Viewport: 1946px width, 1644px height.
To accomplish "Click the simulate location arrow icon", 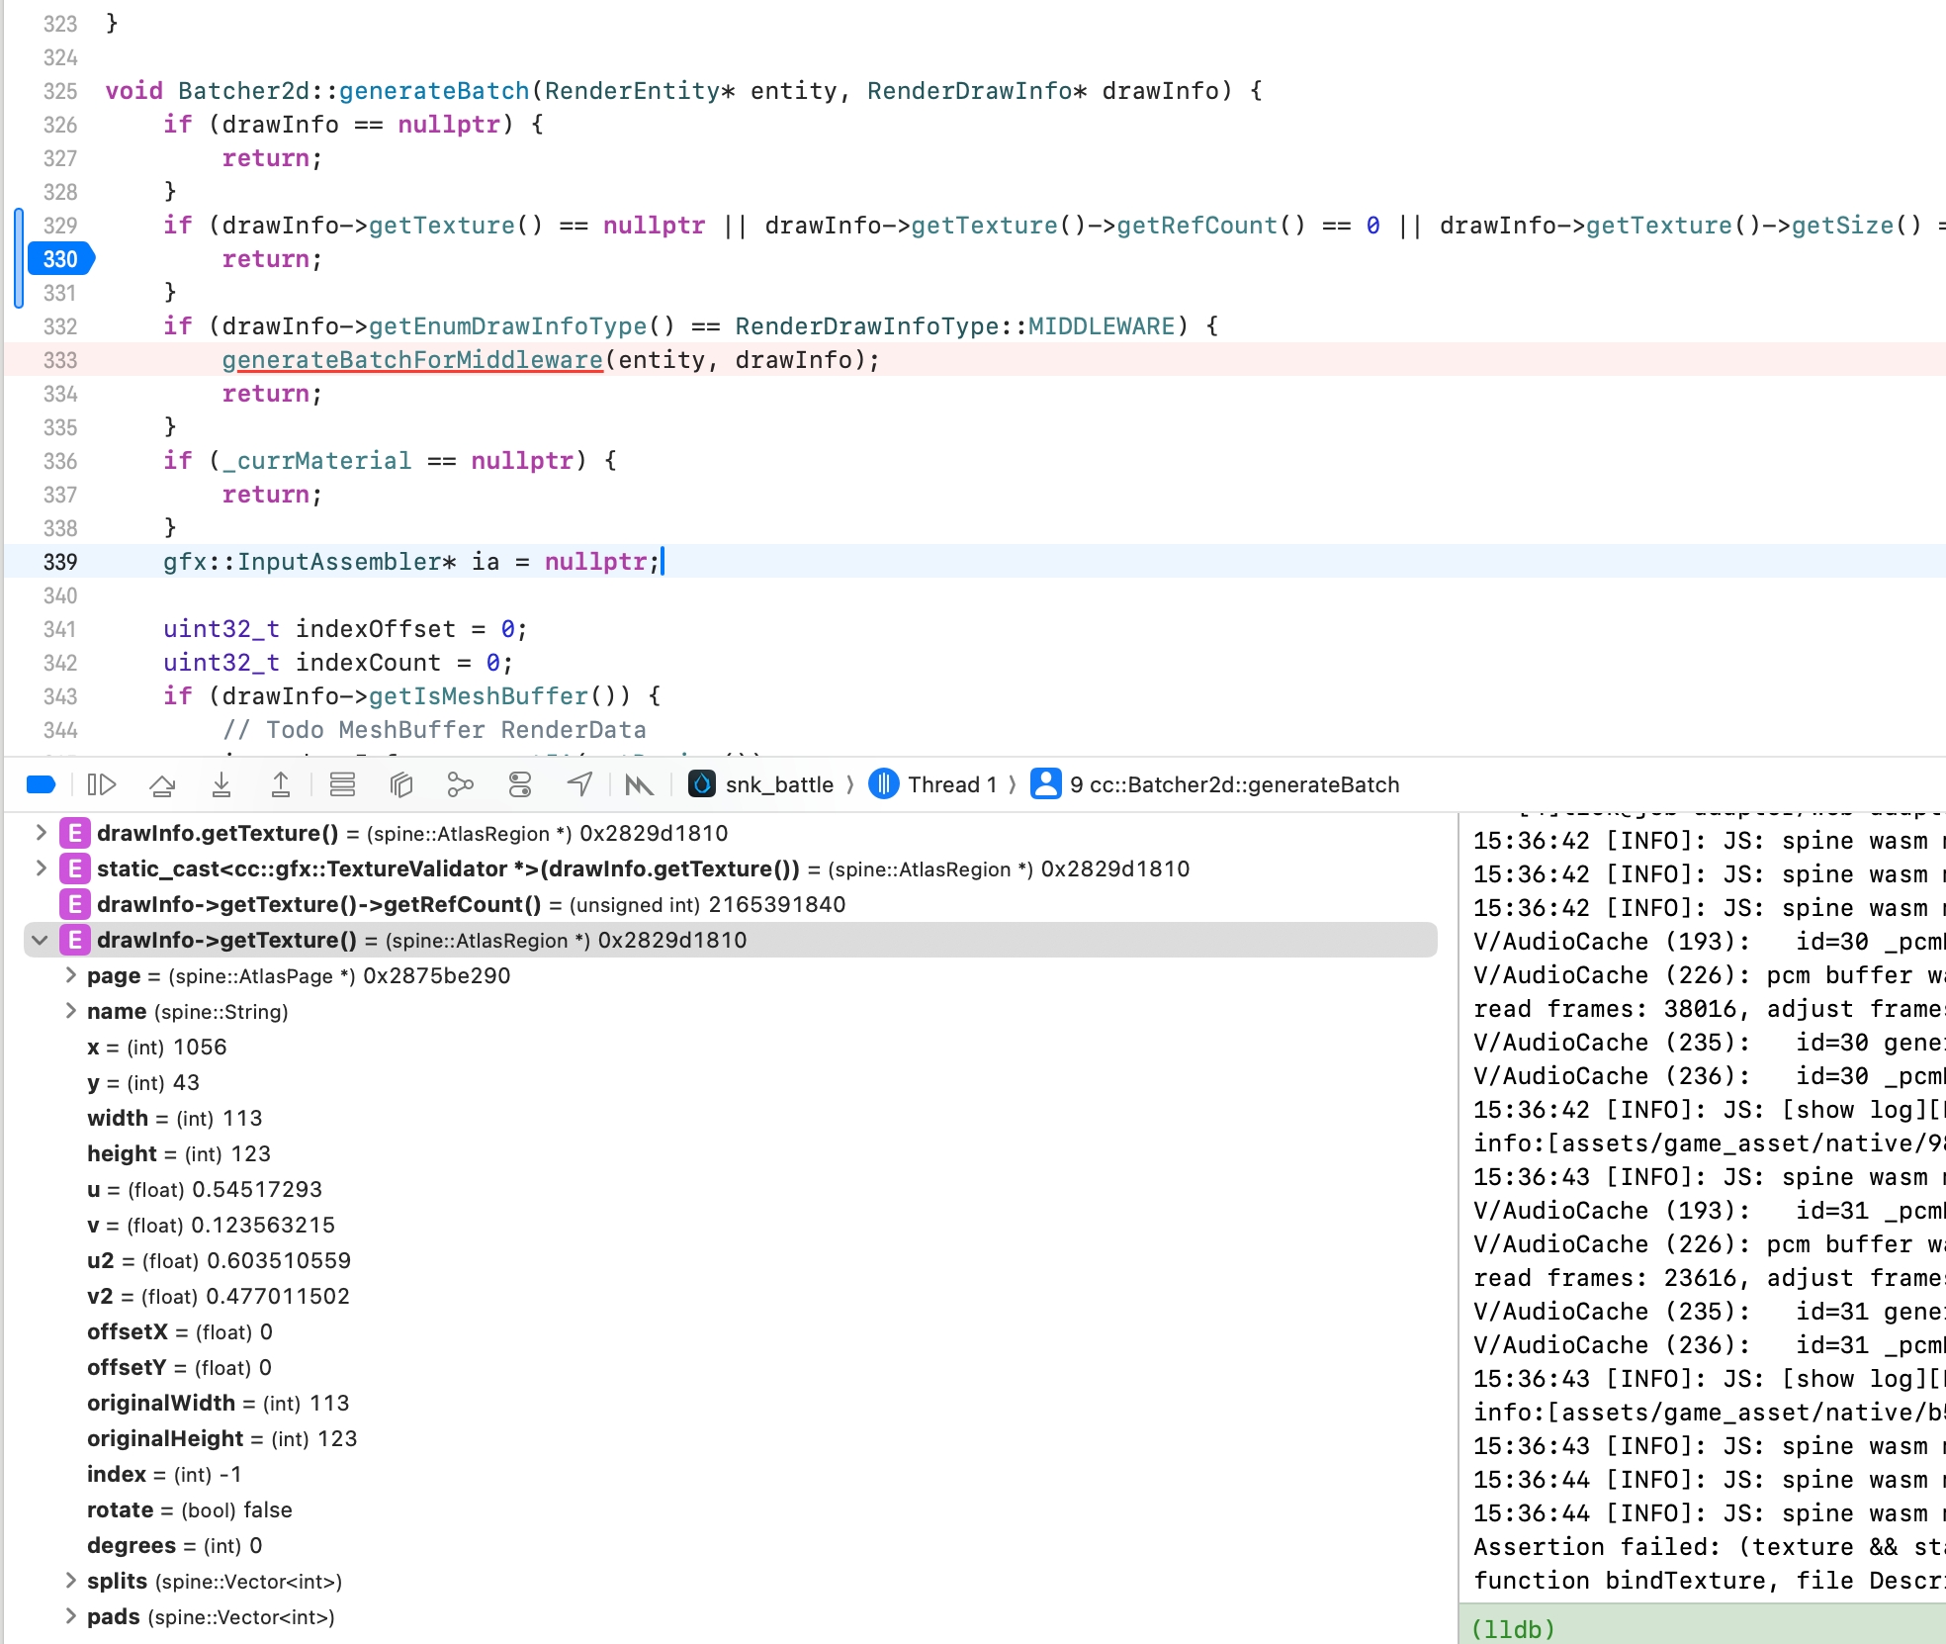I will 580,784.
